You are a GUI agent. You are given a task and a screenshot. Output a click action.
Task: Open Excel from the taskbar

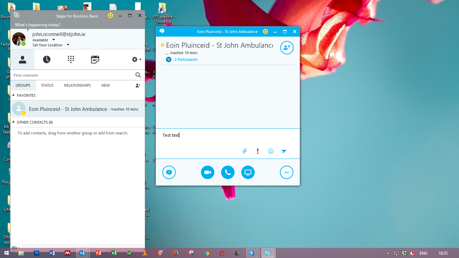coord(114,253)
